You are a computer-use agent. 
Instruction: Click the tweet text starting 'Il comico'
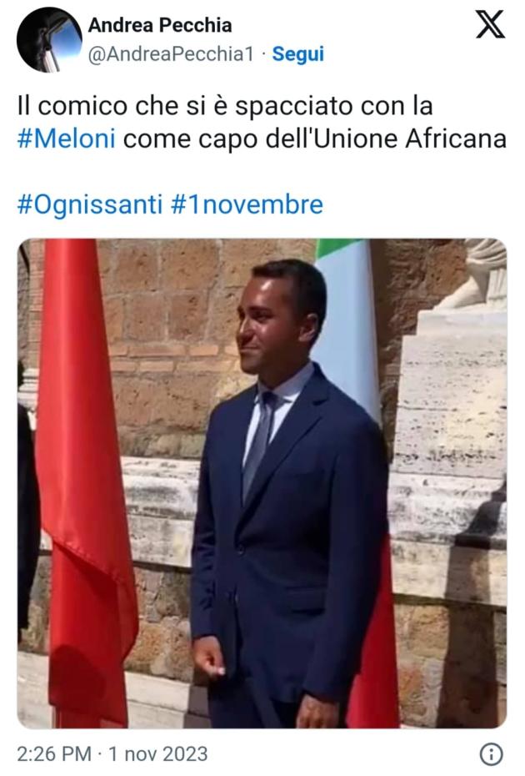pos(262,122)
